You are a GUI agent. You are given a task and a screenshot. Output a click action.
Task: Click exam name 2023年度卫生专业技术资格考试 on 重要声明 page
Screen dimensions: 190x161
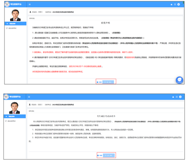click(x=63, y=12)
